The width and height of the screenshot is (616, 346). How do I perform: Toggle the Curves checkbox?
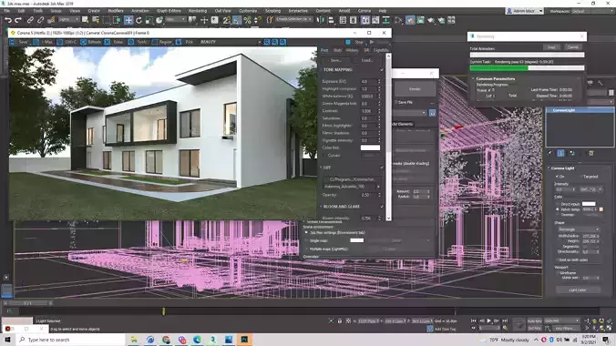click(324, 155)
